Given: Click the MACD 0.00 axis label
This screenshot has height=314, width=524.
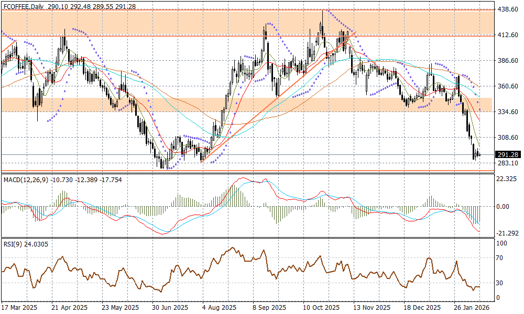Looking at the screenshot, I should pos(503,206).
